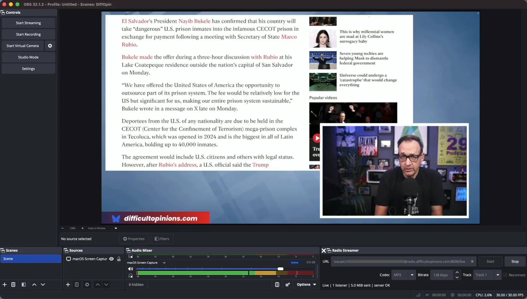Toggle monitoring headphone icon below speaker
This screenshot has height=299, width=527.
[131, 276]
